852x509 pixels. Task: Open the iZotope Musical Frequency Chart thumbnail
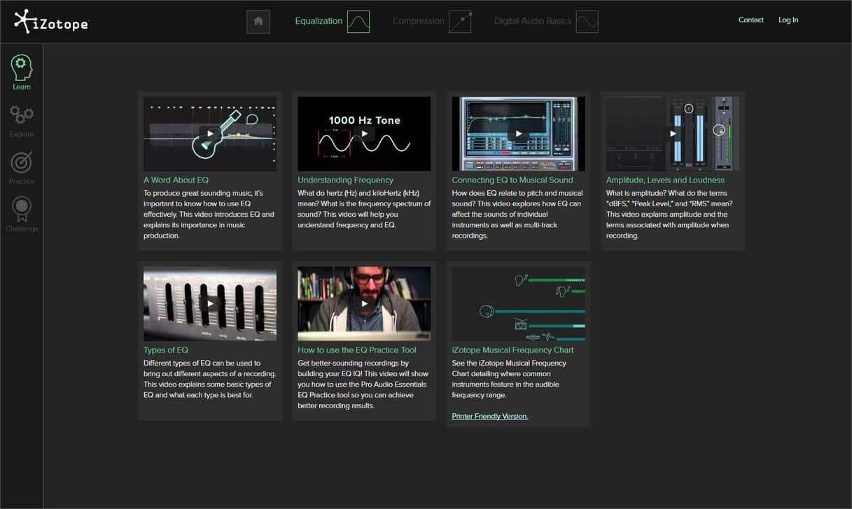pos(518,303)
